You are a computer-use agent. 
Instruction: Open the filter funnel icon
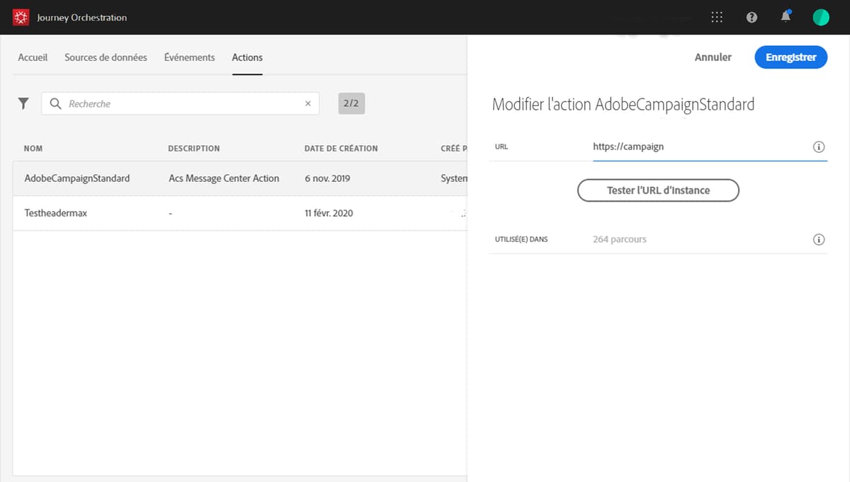pos(23,103)
